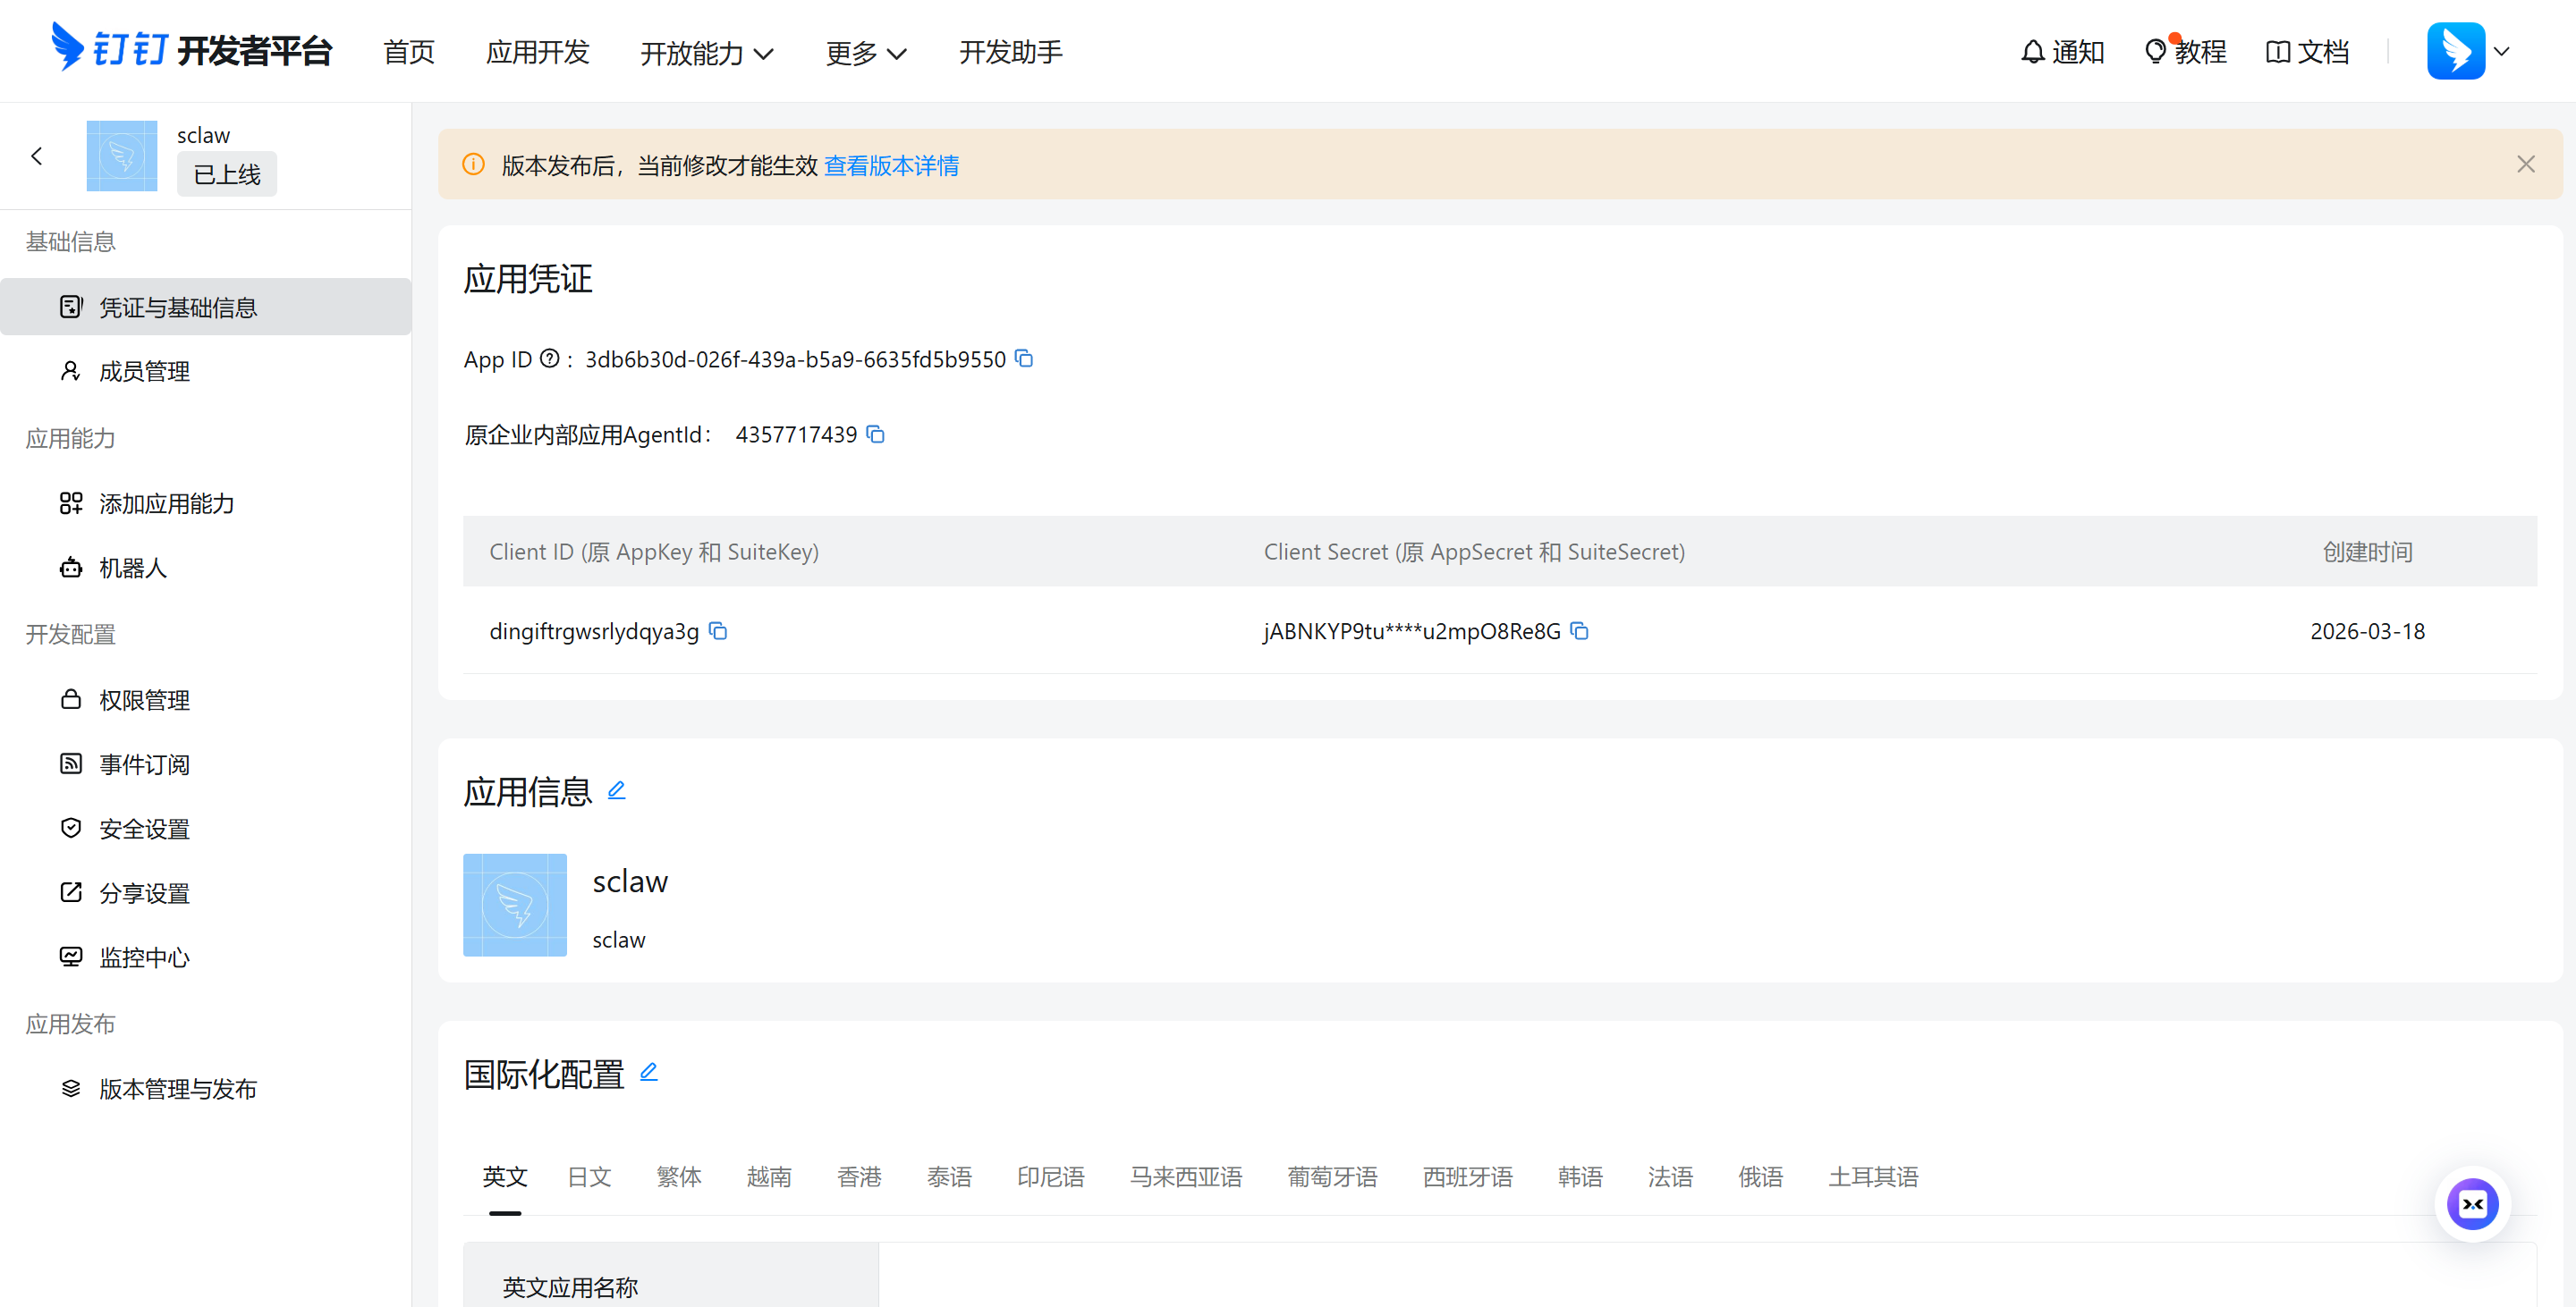Go to 版本管理与发布 page
2576x1307 pixels.
[x=177, y=1088]
